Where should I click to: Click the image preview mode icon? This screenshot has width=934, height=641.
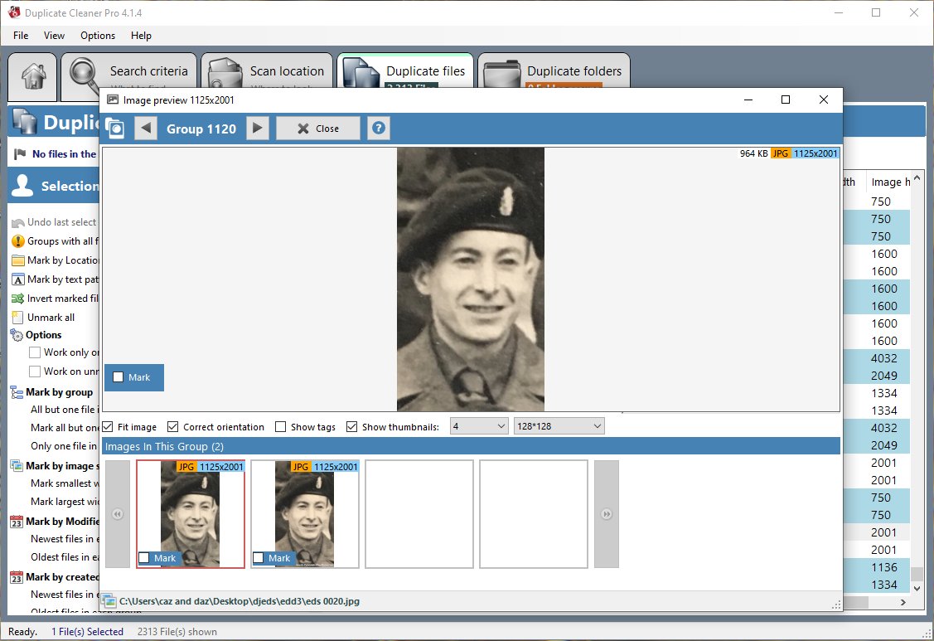tap(114, 129)
